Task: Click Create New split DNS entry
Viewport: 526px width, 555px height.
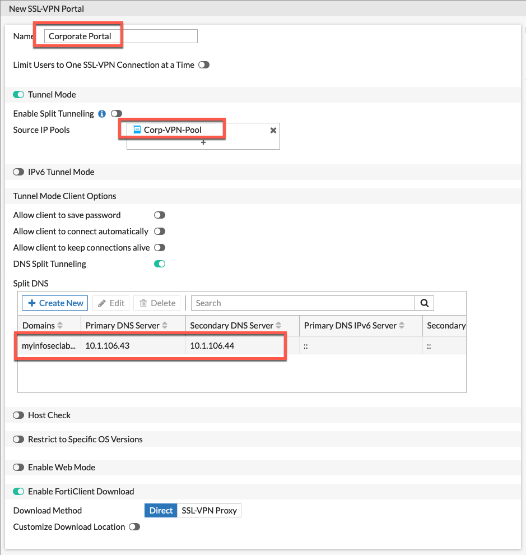Action: [x=55, y=303]
